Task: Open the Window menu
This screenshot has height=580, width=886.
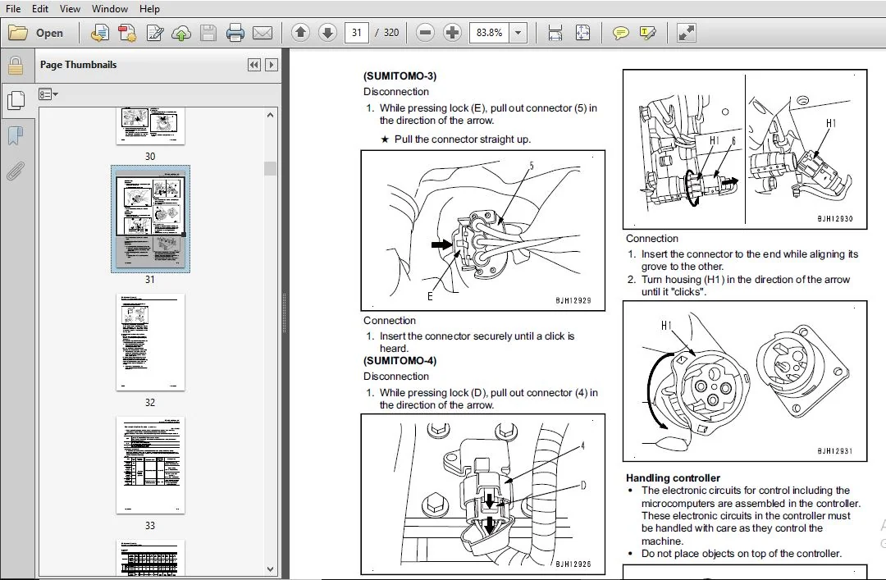Action: click(110, 8)
